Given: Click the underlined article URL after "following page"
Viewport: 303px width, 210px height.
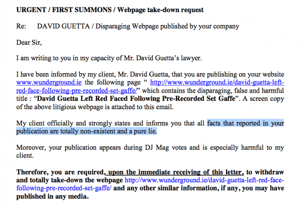Looking at the screenshot, I should click(x=217, y=82).
